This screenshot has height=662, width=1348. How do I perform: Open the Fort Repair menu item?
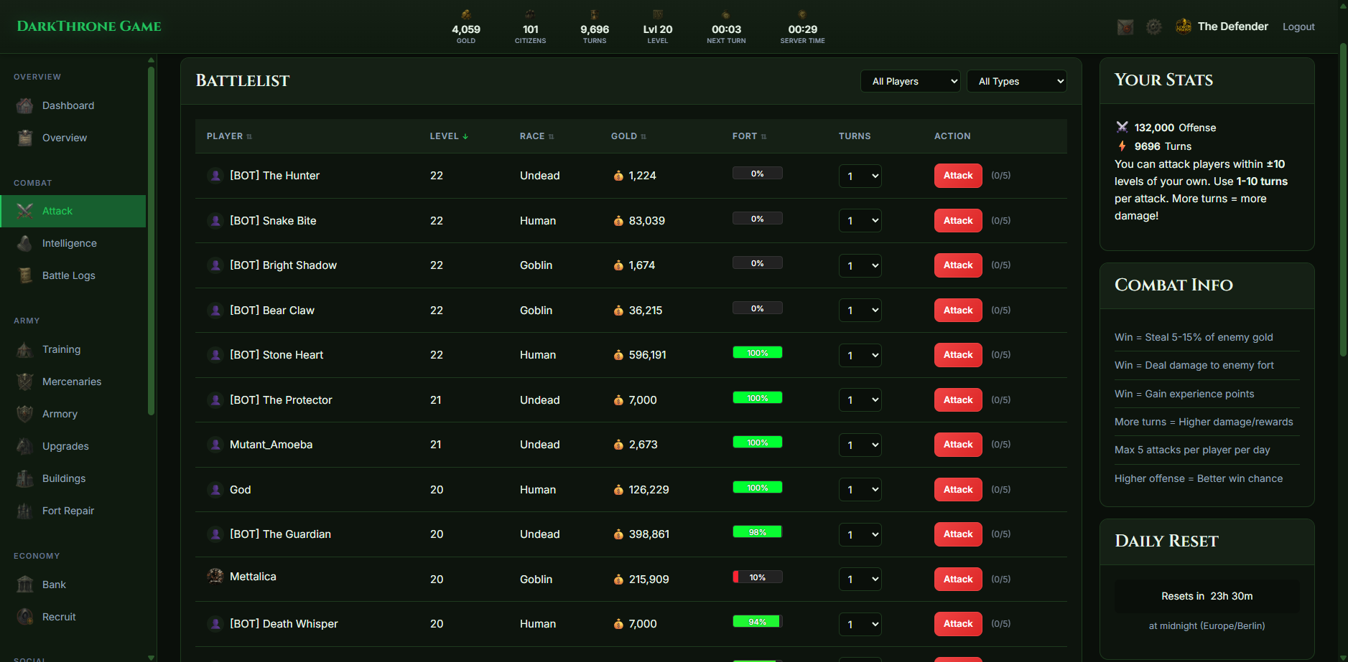click(x=68, y=511)
